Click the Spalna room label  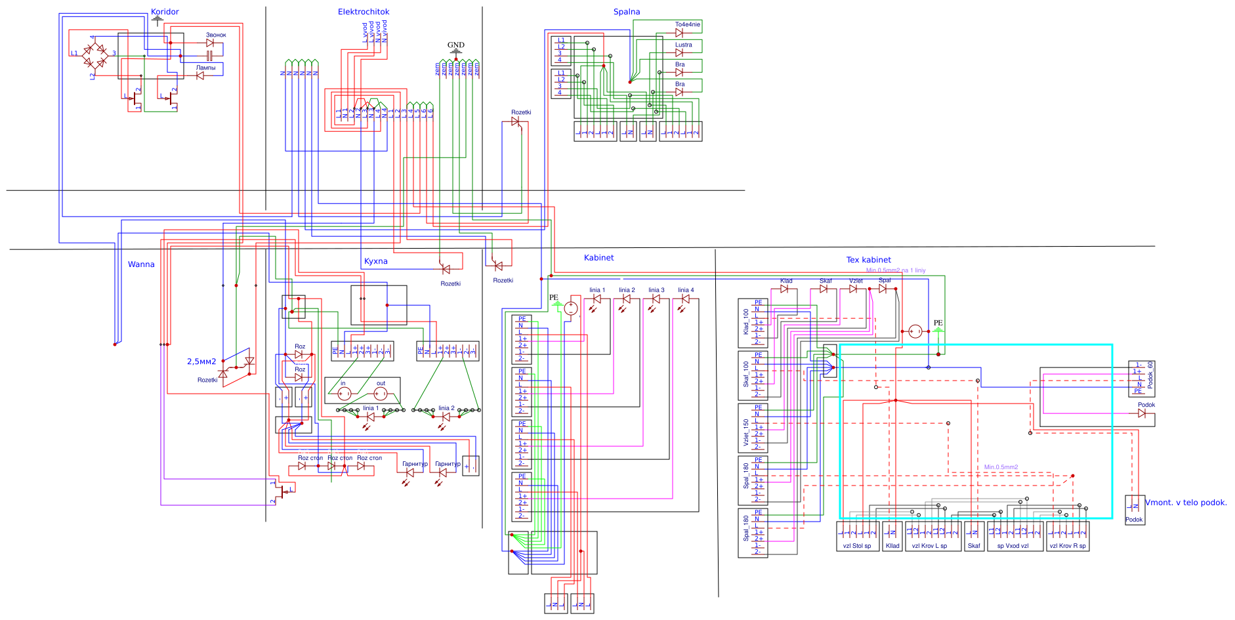pos(627,12)
